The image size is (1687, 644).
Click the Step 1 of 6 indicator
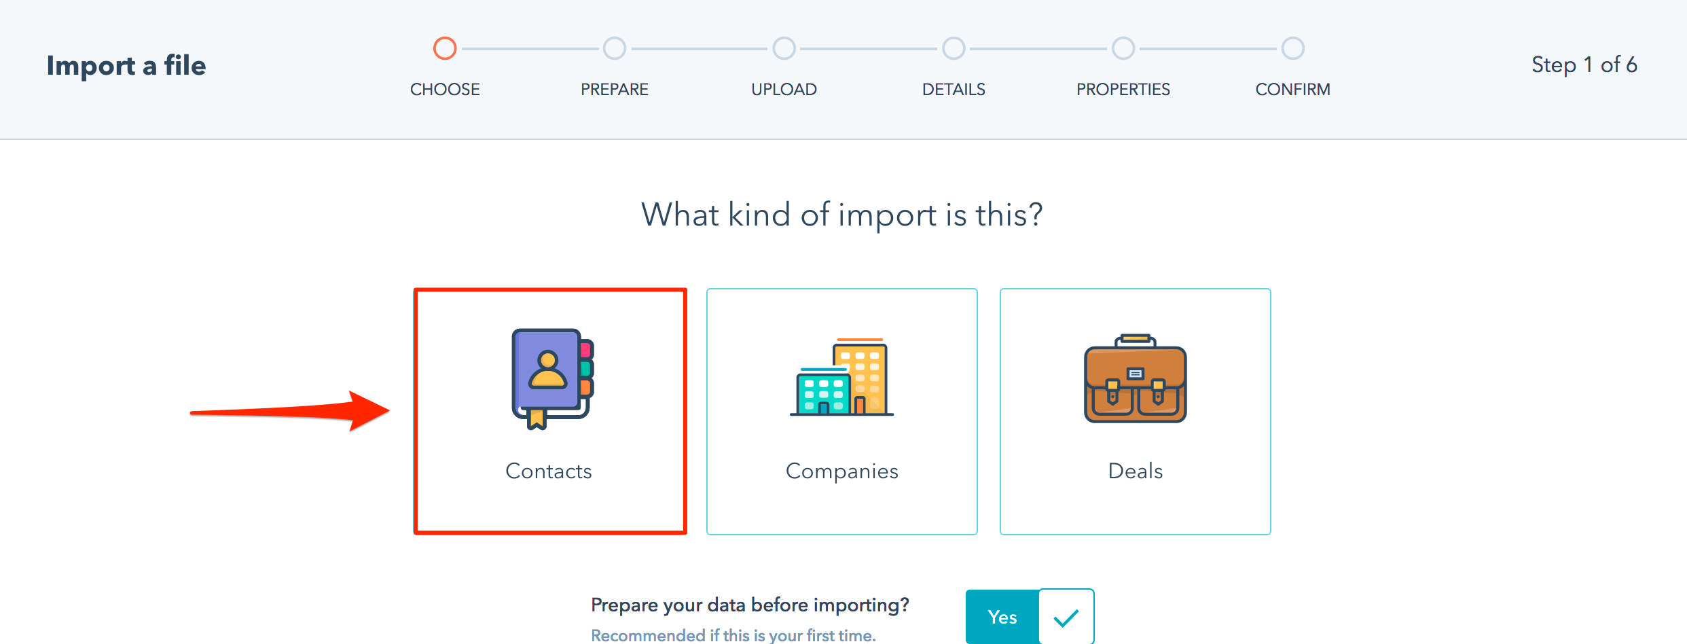tap(1584, 65)
